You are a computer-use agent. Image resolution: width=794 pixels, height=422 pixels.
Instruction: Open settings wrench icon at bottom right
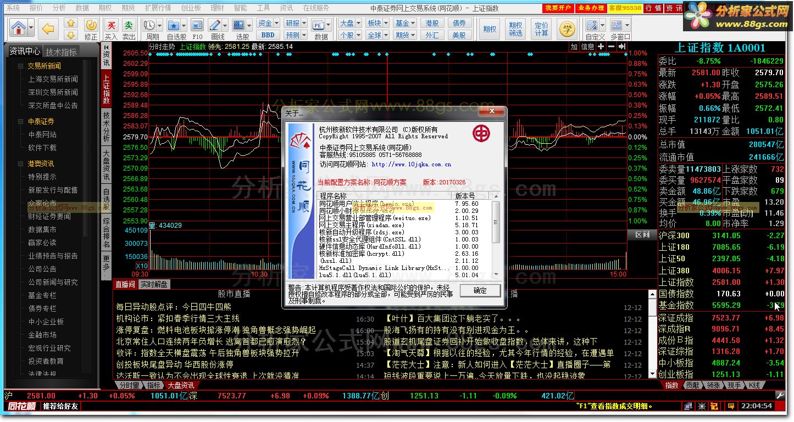[x=780, y=395]
